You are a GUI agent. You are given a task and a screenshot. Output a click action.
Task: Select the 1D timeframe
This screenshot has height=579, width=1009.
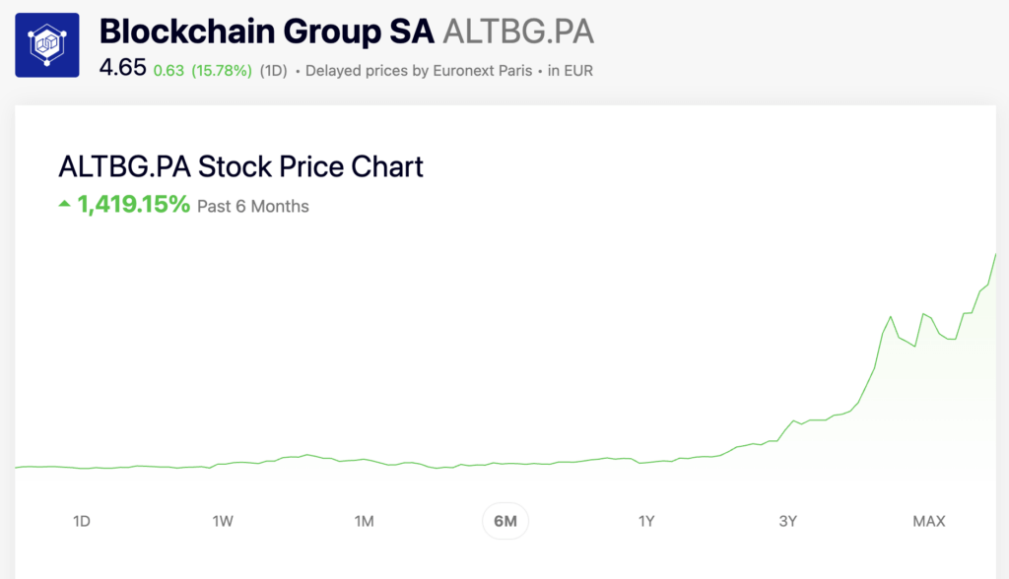tap(81, 521)
